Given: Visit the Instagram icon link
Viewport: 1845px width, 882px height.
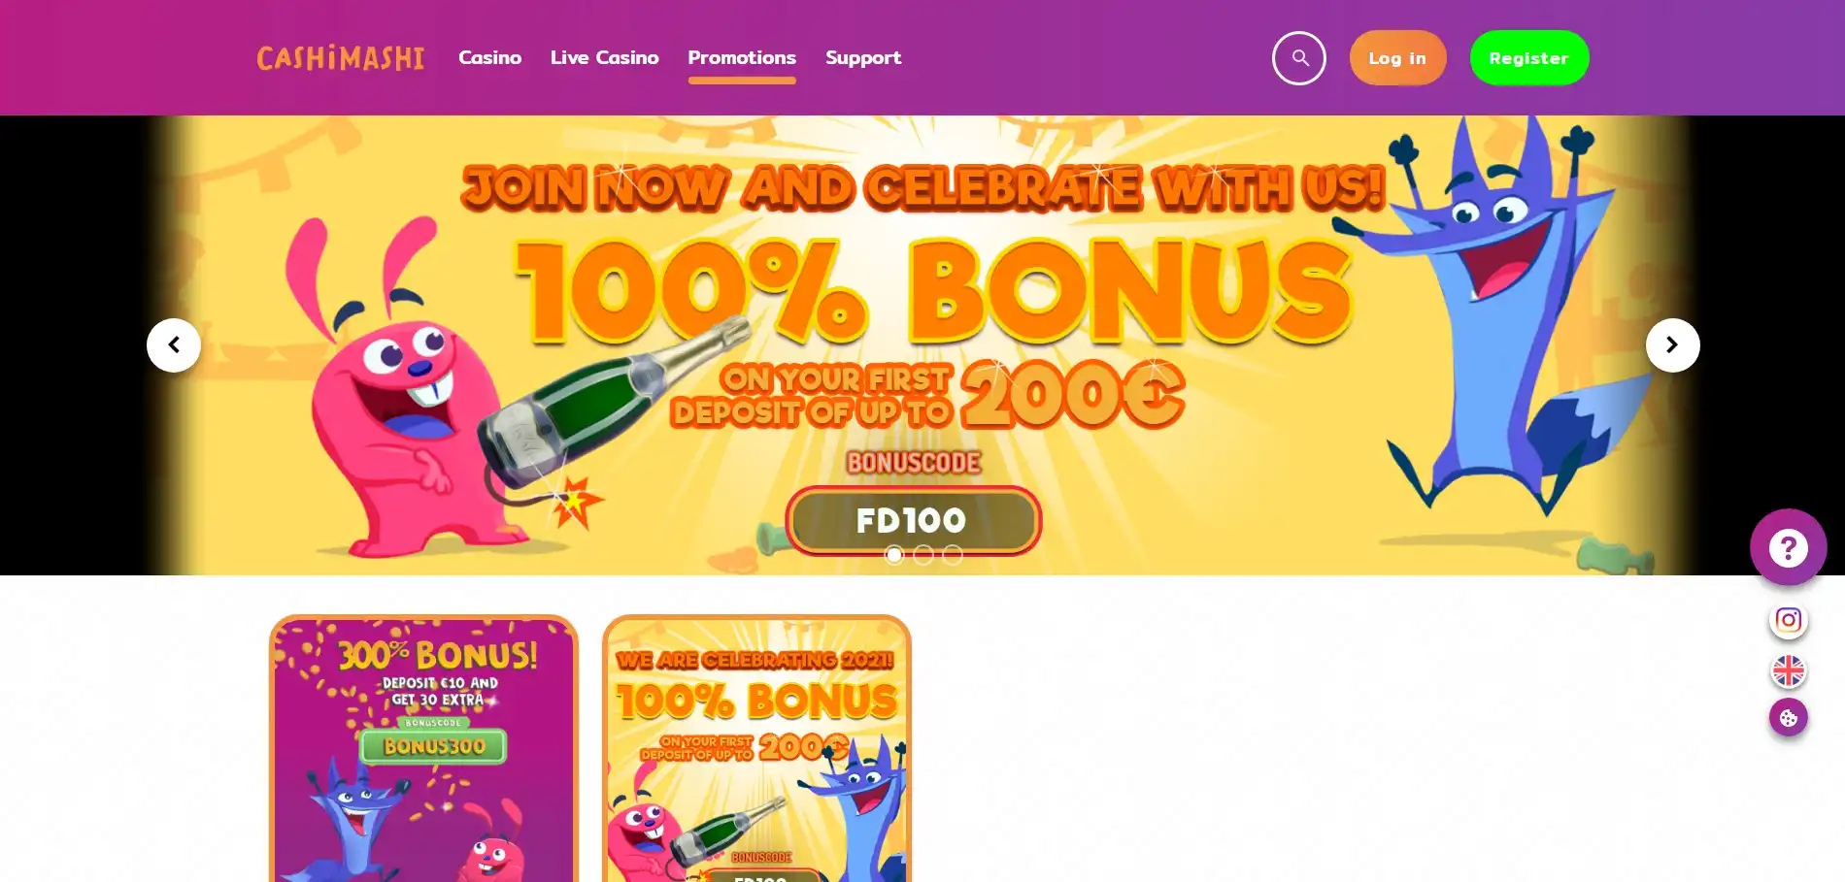Looking at the screenshot, I should point(1788,620).
